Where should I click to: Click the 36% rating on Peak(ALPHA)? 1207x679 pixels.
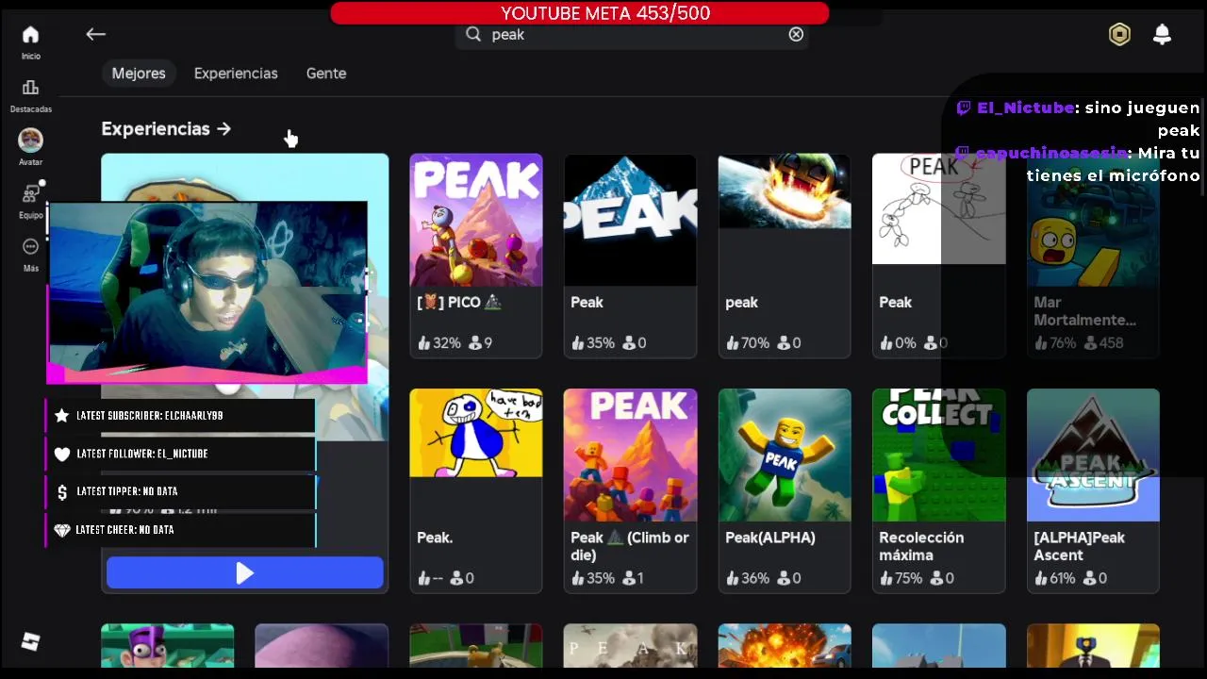747,578
